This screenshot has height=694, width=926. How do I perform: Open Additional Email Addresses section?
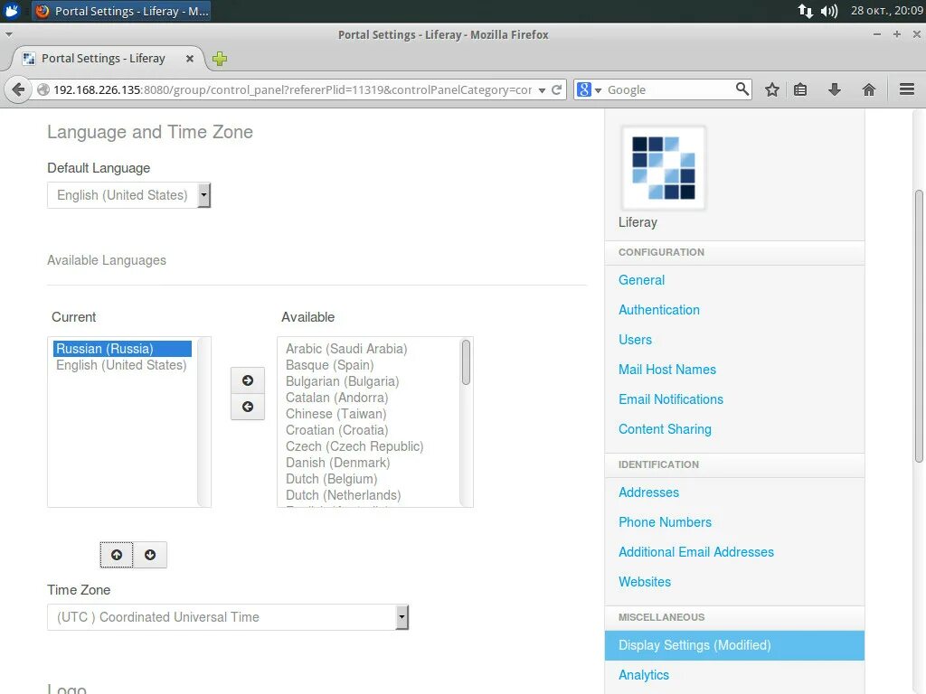point(696,552)
